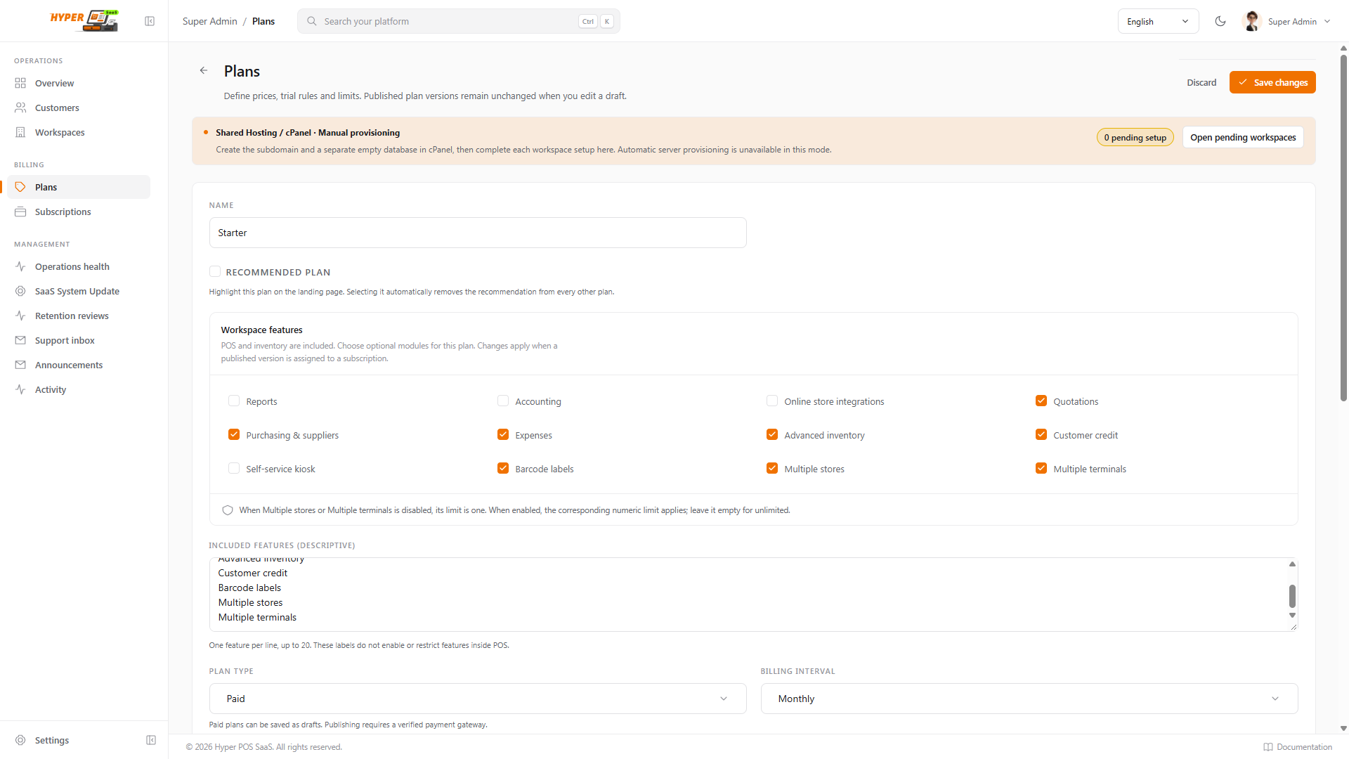This screenshot has width=1349, height=759.
Task: Uncheck the Quotations checkbox
Action: 1041,401
